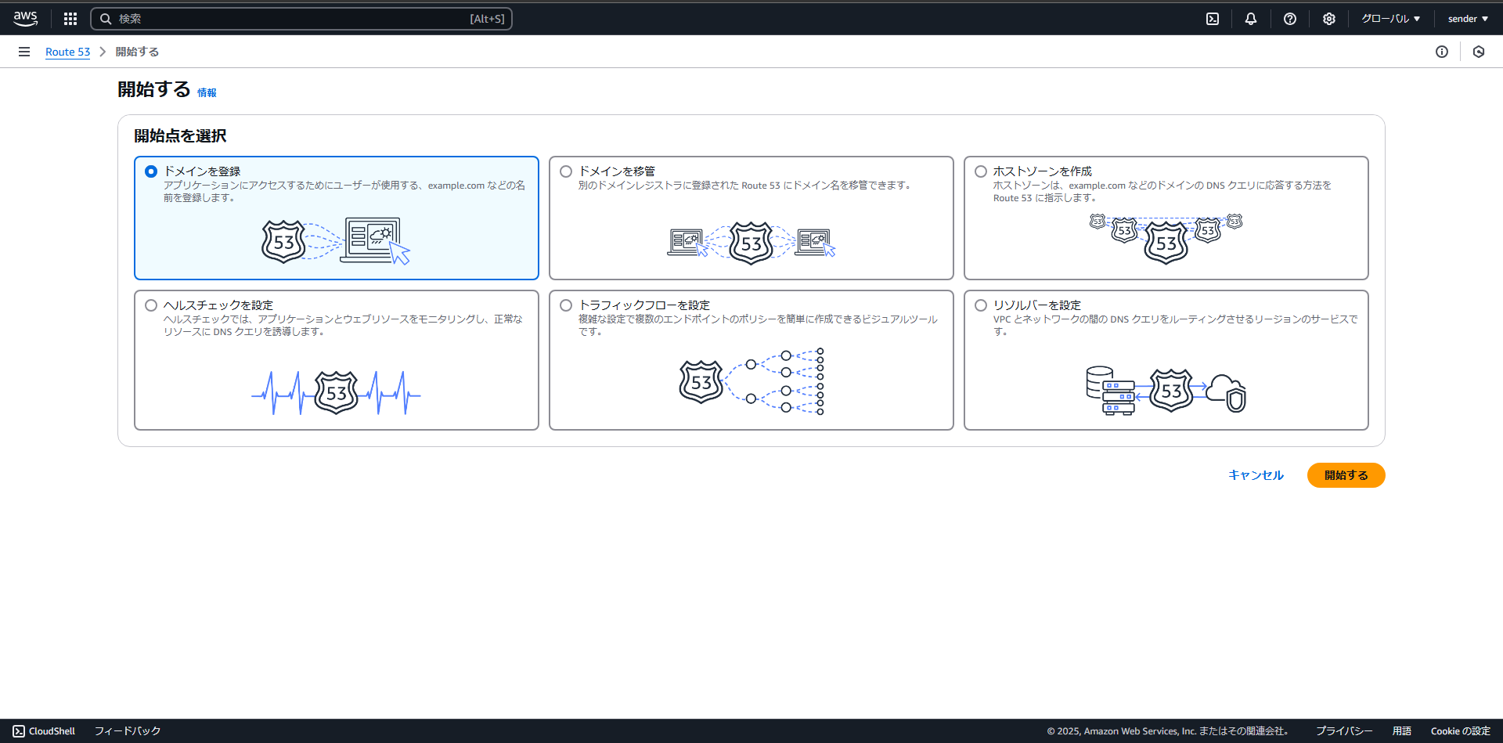Image resolution: width=1503 pixels, height=743 pixels.
Task: Expand the 情報 link next to 開始する heading
Action: click(x=207, y=92)
